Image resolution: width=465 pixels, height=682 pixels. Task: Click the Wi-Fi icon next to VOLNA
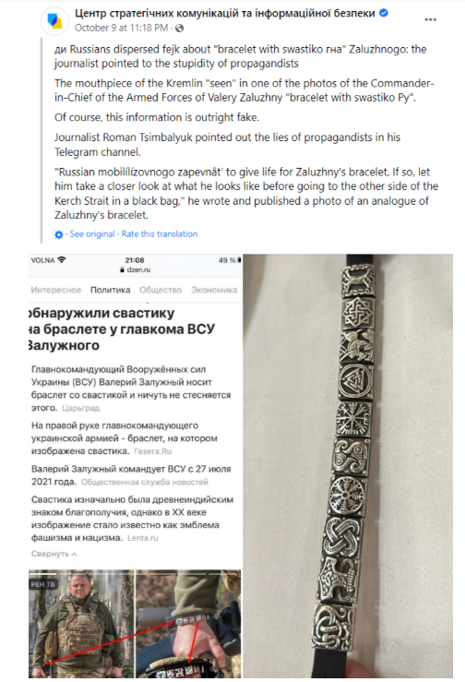[61, 259]
